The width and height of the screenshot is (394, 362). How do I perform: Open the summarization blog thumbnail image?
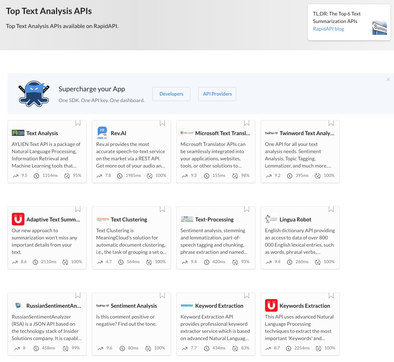pyautogui.click(x=379, y=28)
